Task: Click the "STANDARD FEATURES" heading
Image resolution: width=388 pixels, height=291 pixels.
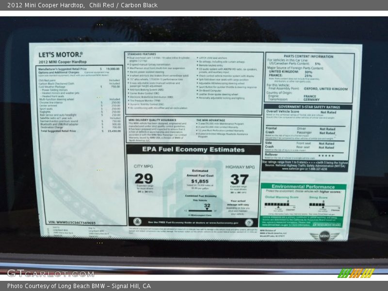Action: pyautogui.click(x=142, y=54)
